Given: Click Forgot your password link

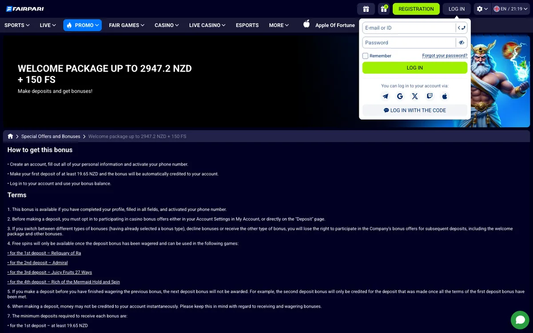Looking at the screenshot, I should point(445,56).
